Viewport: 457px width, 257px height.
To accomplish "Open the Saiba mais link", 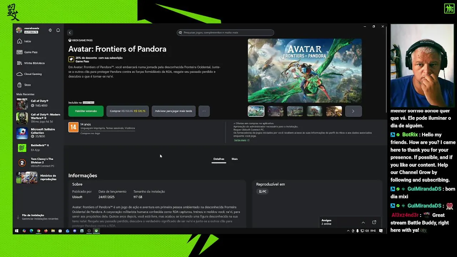I will pyautogui.click(x=242, y=140).
